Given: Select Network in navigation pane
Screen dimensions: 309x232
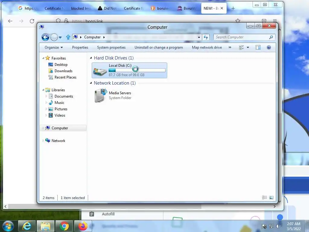Looking at the screenshot, I should point(58,141).
